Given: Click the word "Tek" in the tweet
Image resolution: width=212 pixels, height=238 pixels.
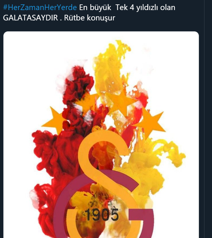Looking at the screenshot, I should click(x=122, y=8).
